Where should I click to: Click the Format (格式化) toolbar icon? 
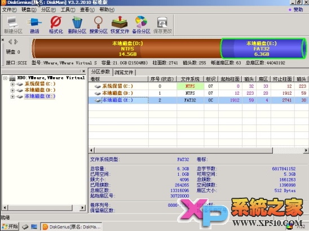click(x=56, y=25)
